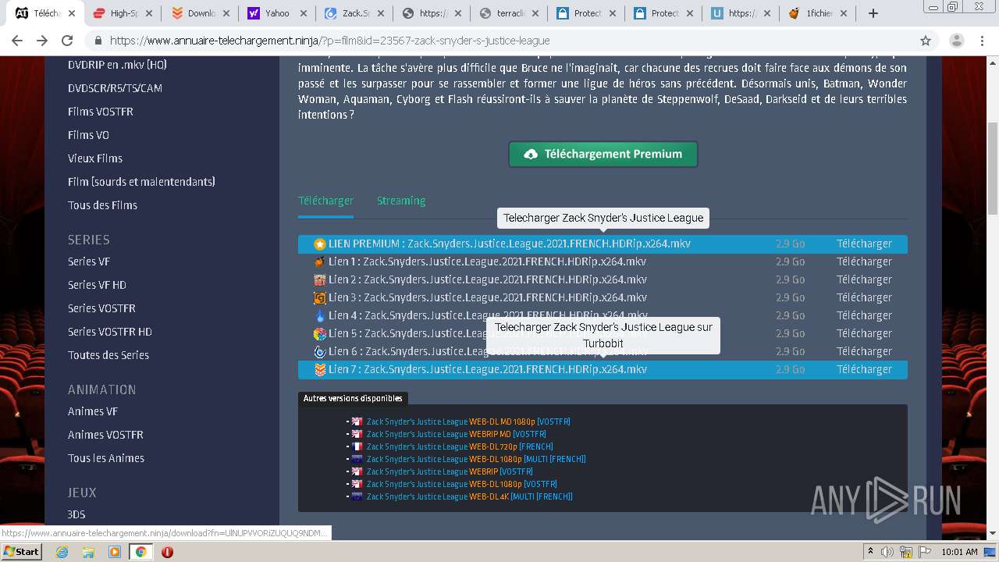Open the WEB-DL MD 1080p VOSTFR version
This screenshot has height=562, width=999.
468,421
